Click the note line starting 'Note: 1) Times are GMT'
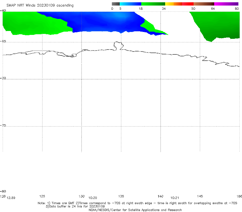The image size is (242, 212). [137, 203]
